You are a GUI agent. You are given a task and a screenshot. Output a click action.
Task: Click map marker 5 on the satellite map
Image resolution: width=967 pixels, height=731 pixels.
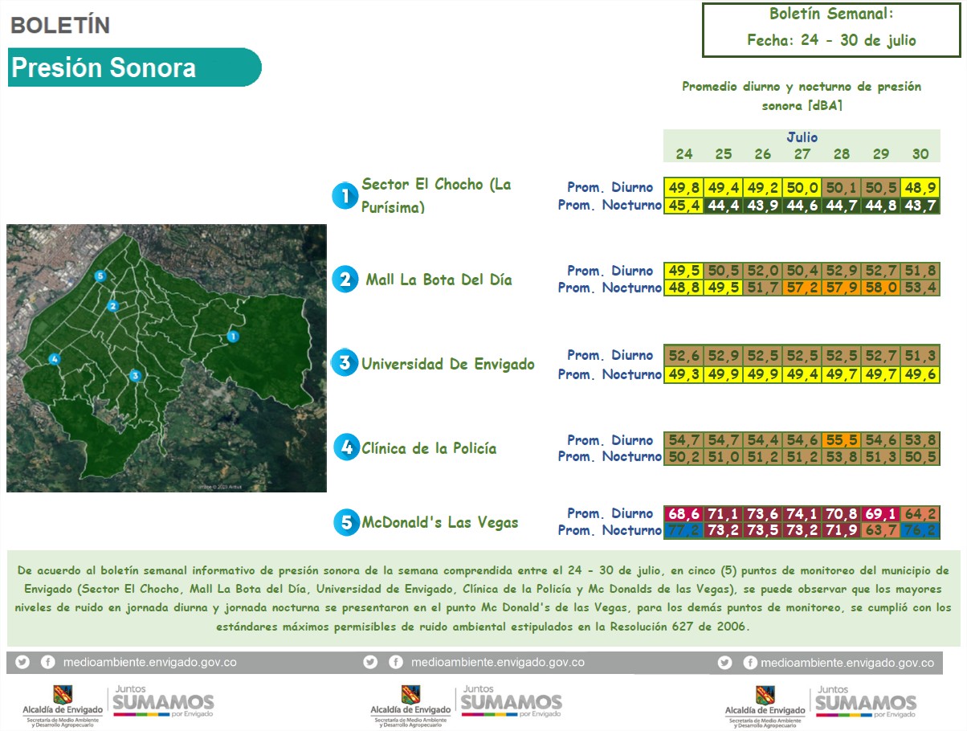click(100, 276)
